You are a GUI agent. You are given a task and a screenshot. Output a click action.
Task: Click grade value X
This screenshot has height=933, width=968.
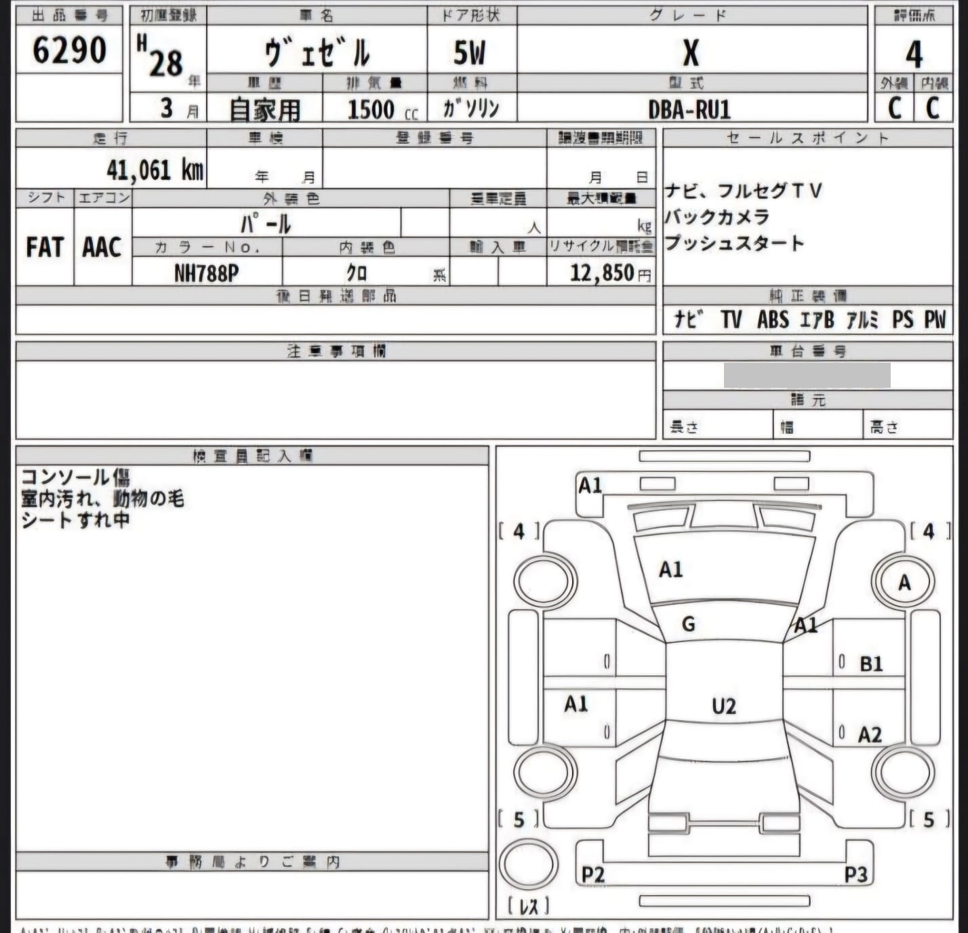click(x=690, y=52)
